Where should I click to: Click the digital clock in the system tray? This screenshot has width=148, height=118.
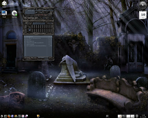point(143,116)
